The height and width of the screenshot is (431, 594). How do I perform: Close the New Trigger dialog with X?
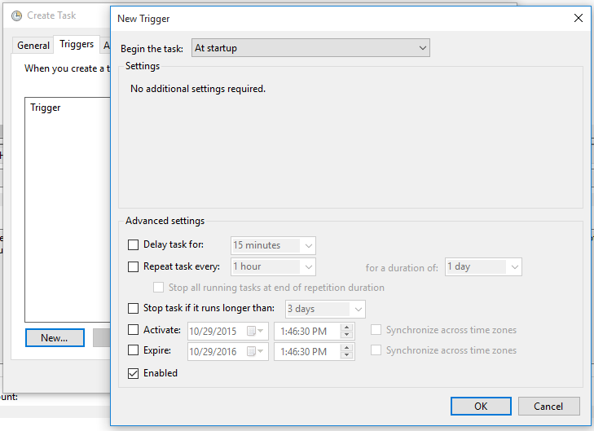point(578,18)
